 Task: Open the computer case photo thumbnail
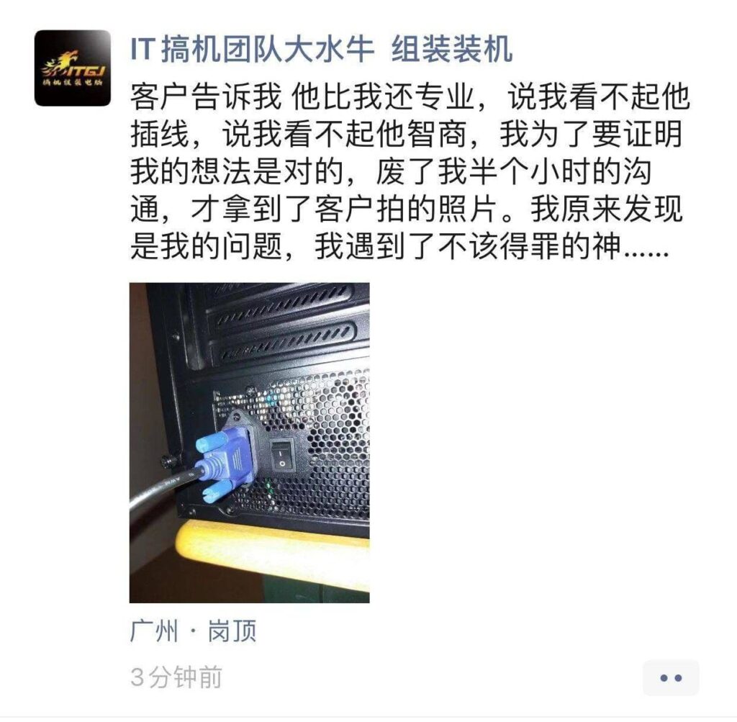point(250,442)
